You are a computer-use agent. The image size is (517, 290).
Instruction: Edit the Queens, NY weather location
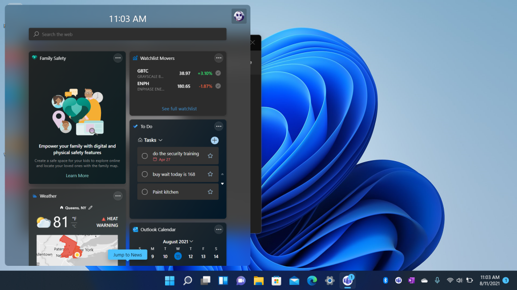[x=90, y=207]
